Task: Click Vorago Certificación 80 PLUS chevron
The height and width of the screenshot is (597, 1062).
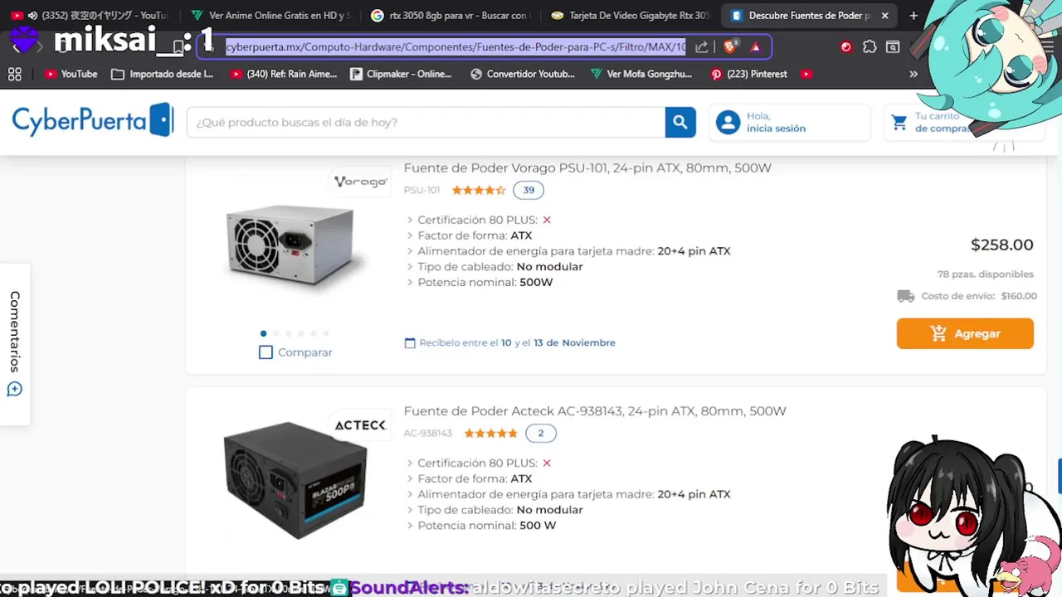Action: [x=410, y=220]
